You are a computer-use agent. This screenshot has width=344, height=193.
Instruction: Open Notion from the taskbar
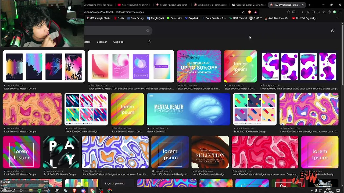pos(57,191)
